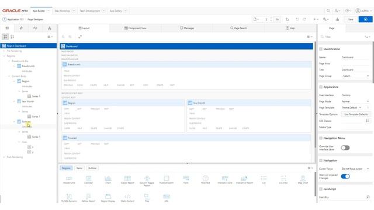This screenshot has width=374, height=210.
Task: Select the List region type in gallery
Action: click(264, 180)
